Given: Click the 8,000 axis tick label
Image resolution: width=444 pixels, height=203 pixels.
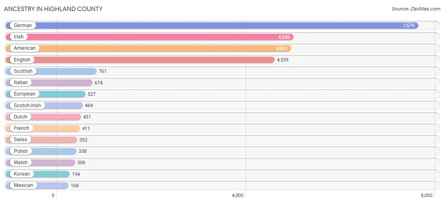Looking at the screenshot, I should tap(426, 195).
